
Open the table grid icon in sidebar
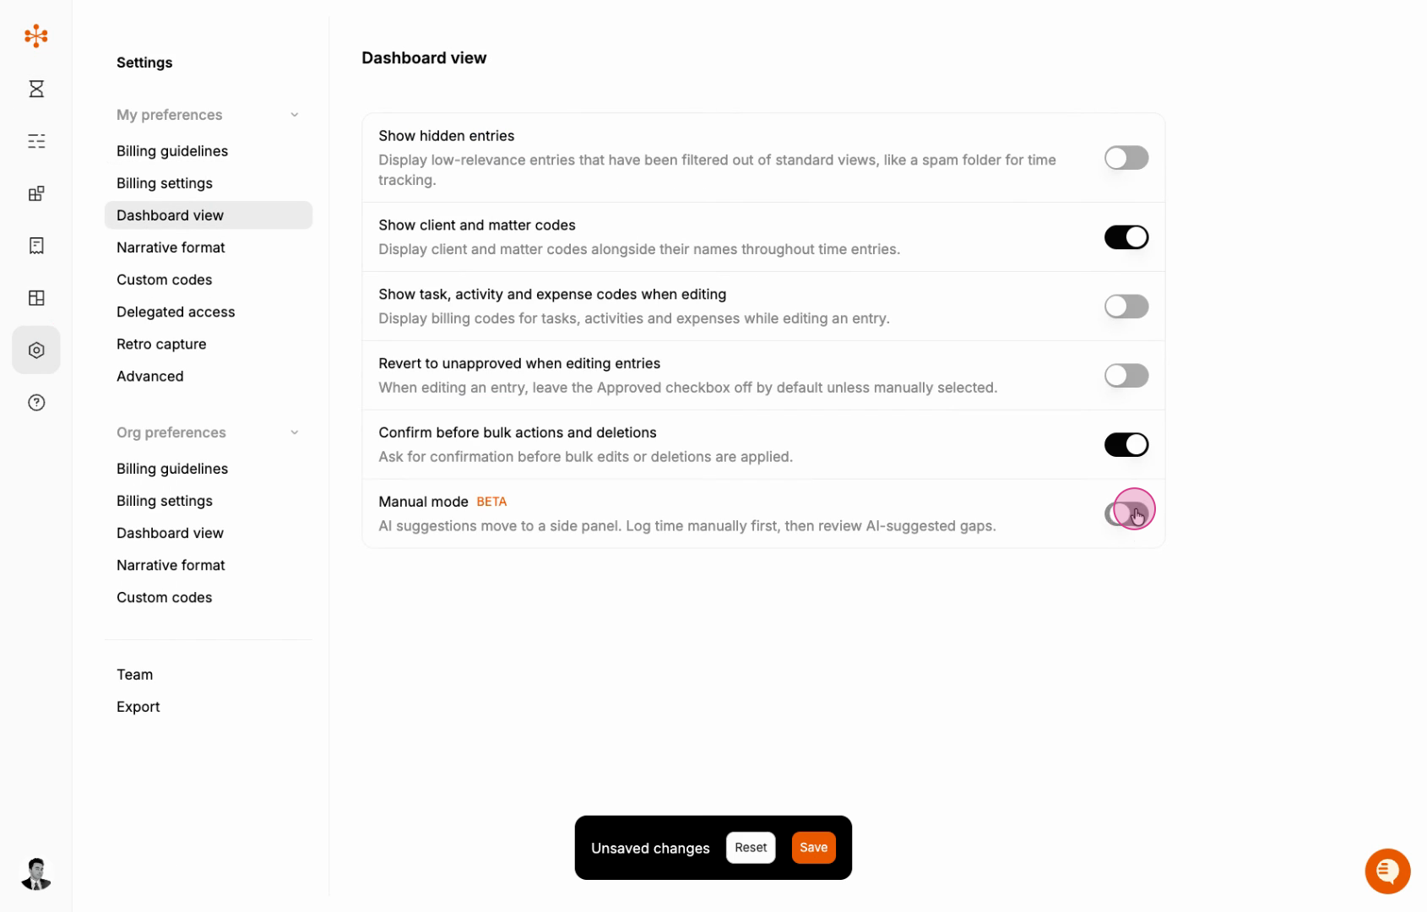point(36,298)
